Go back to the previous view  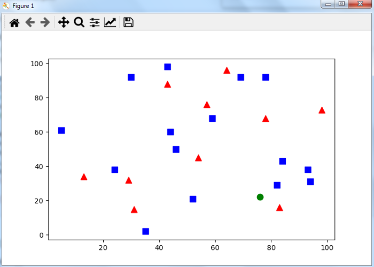30,22
